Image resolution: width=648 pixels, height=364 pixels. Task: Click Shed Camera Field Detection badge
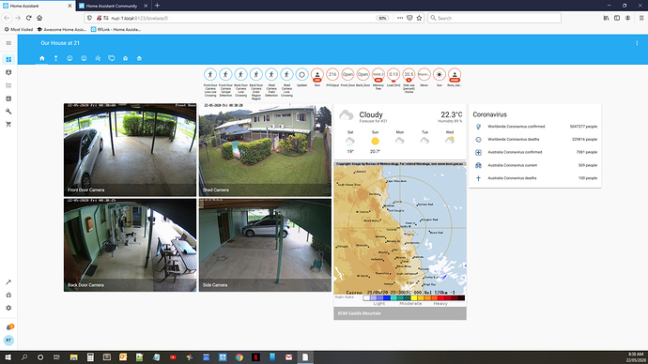coord(271,75)
